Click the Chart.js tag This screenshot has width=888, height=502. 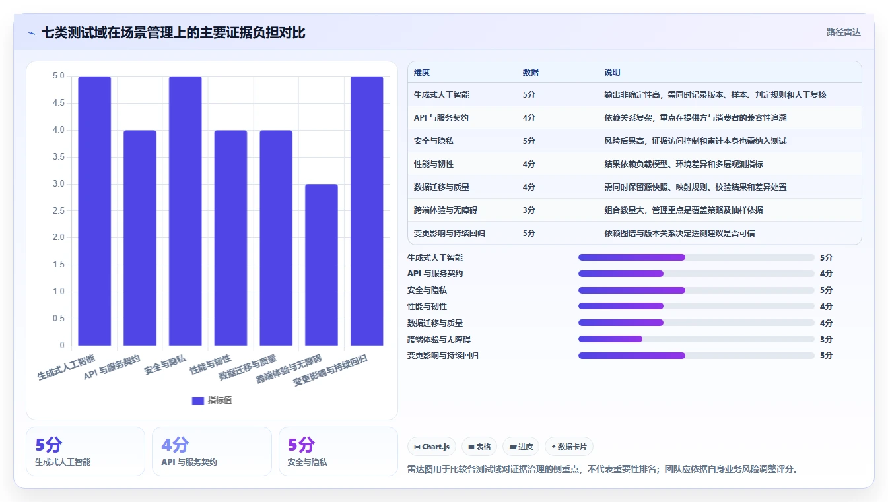pyautogui.click(x=432, y=447)
